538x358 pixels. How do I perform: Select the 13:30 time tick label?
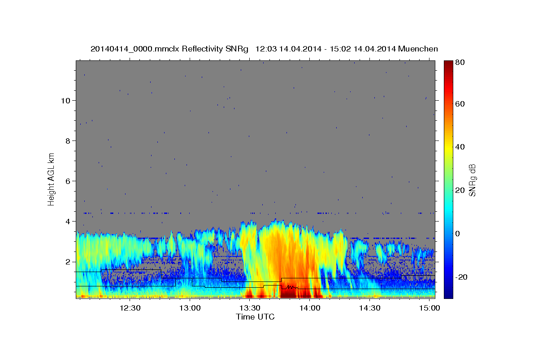coord(250,308)
